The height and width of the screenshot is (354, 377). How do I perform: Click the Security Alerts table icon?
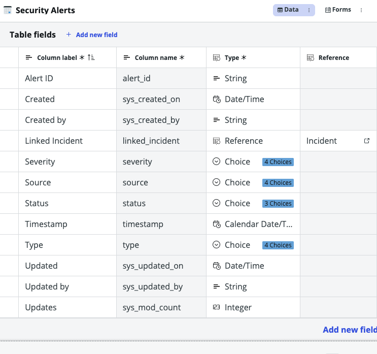[x=8, y=10]
